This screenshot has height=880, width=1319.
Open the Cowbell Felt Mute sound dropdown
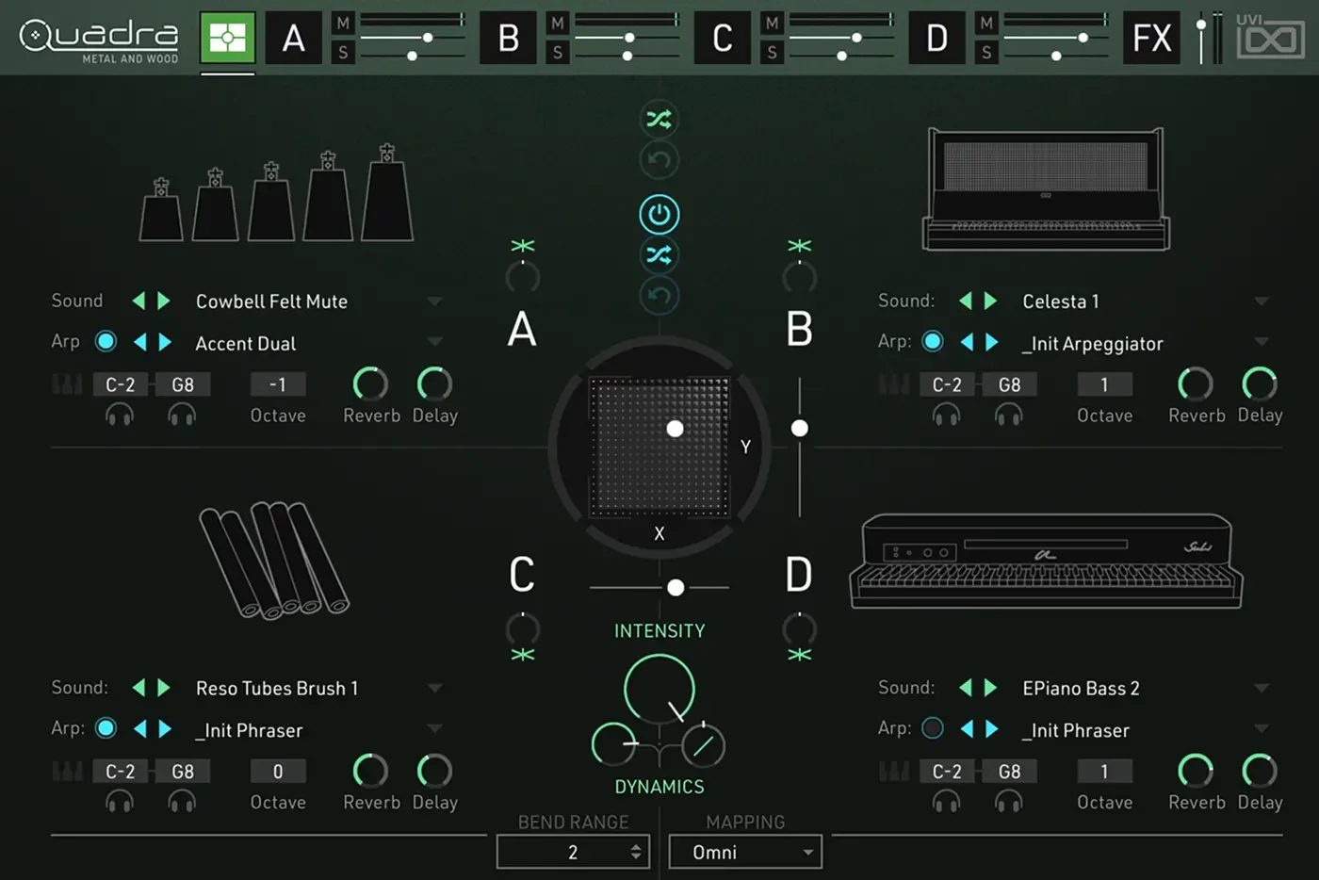(434, 301)
